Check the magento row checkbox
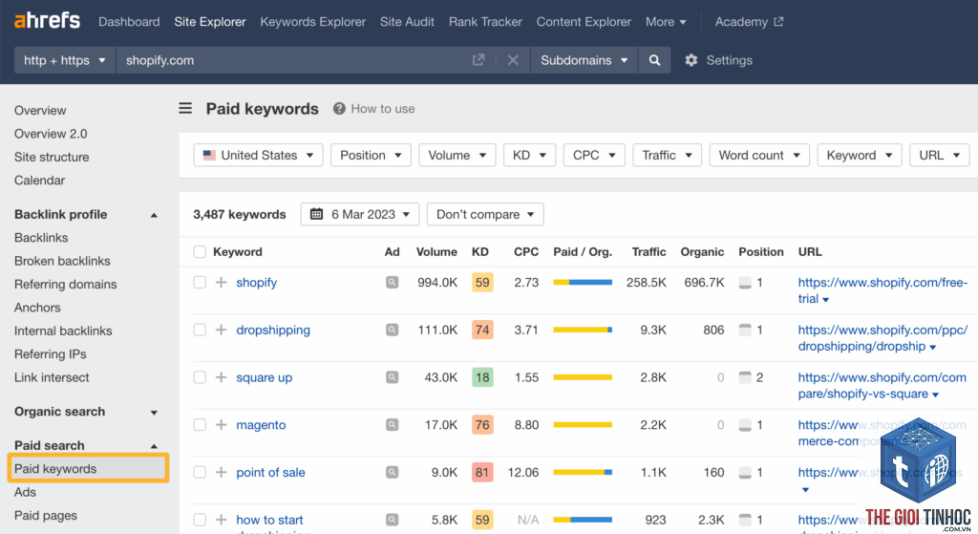The width and height of the screenshot is (978, 534). (200, 425)
